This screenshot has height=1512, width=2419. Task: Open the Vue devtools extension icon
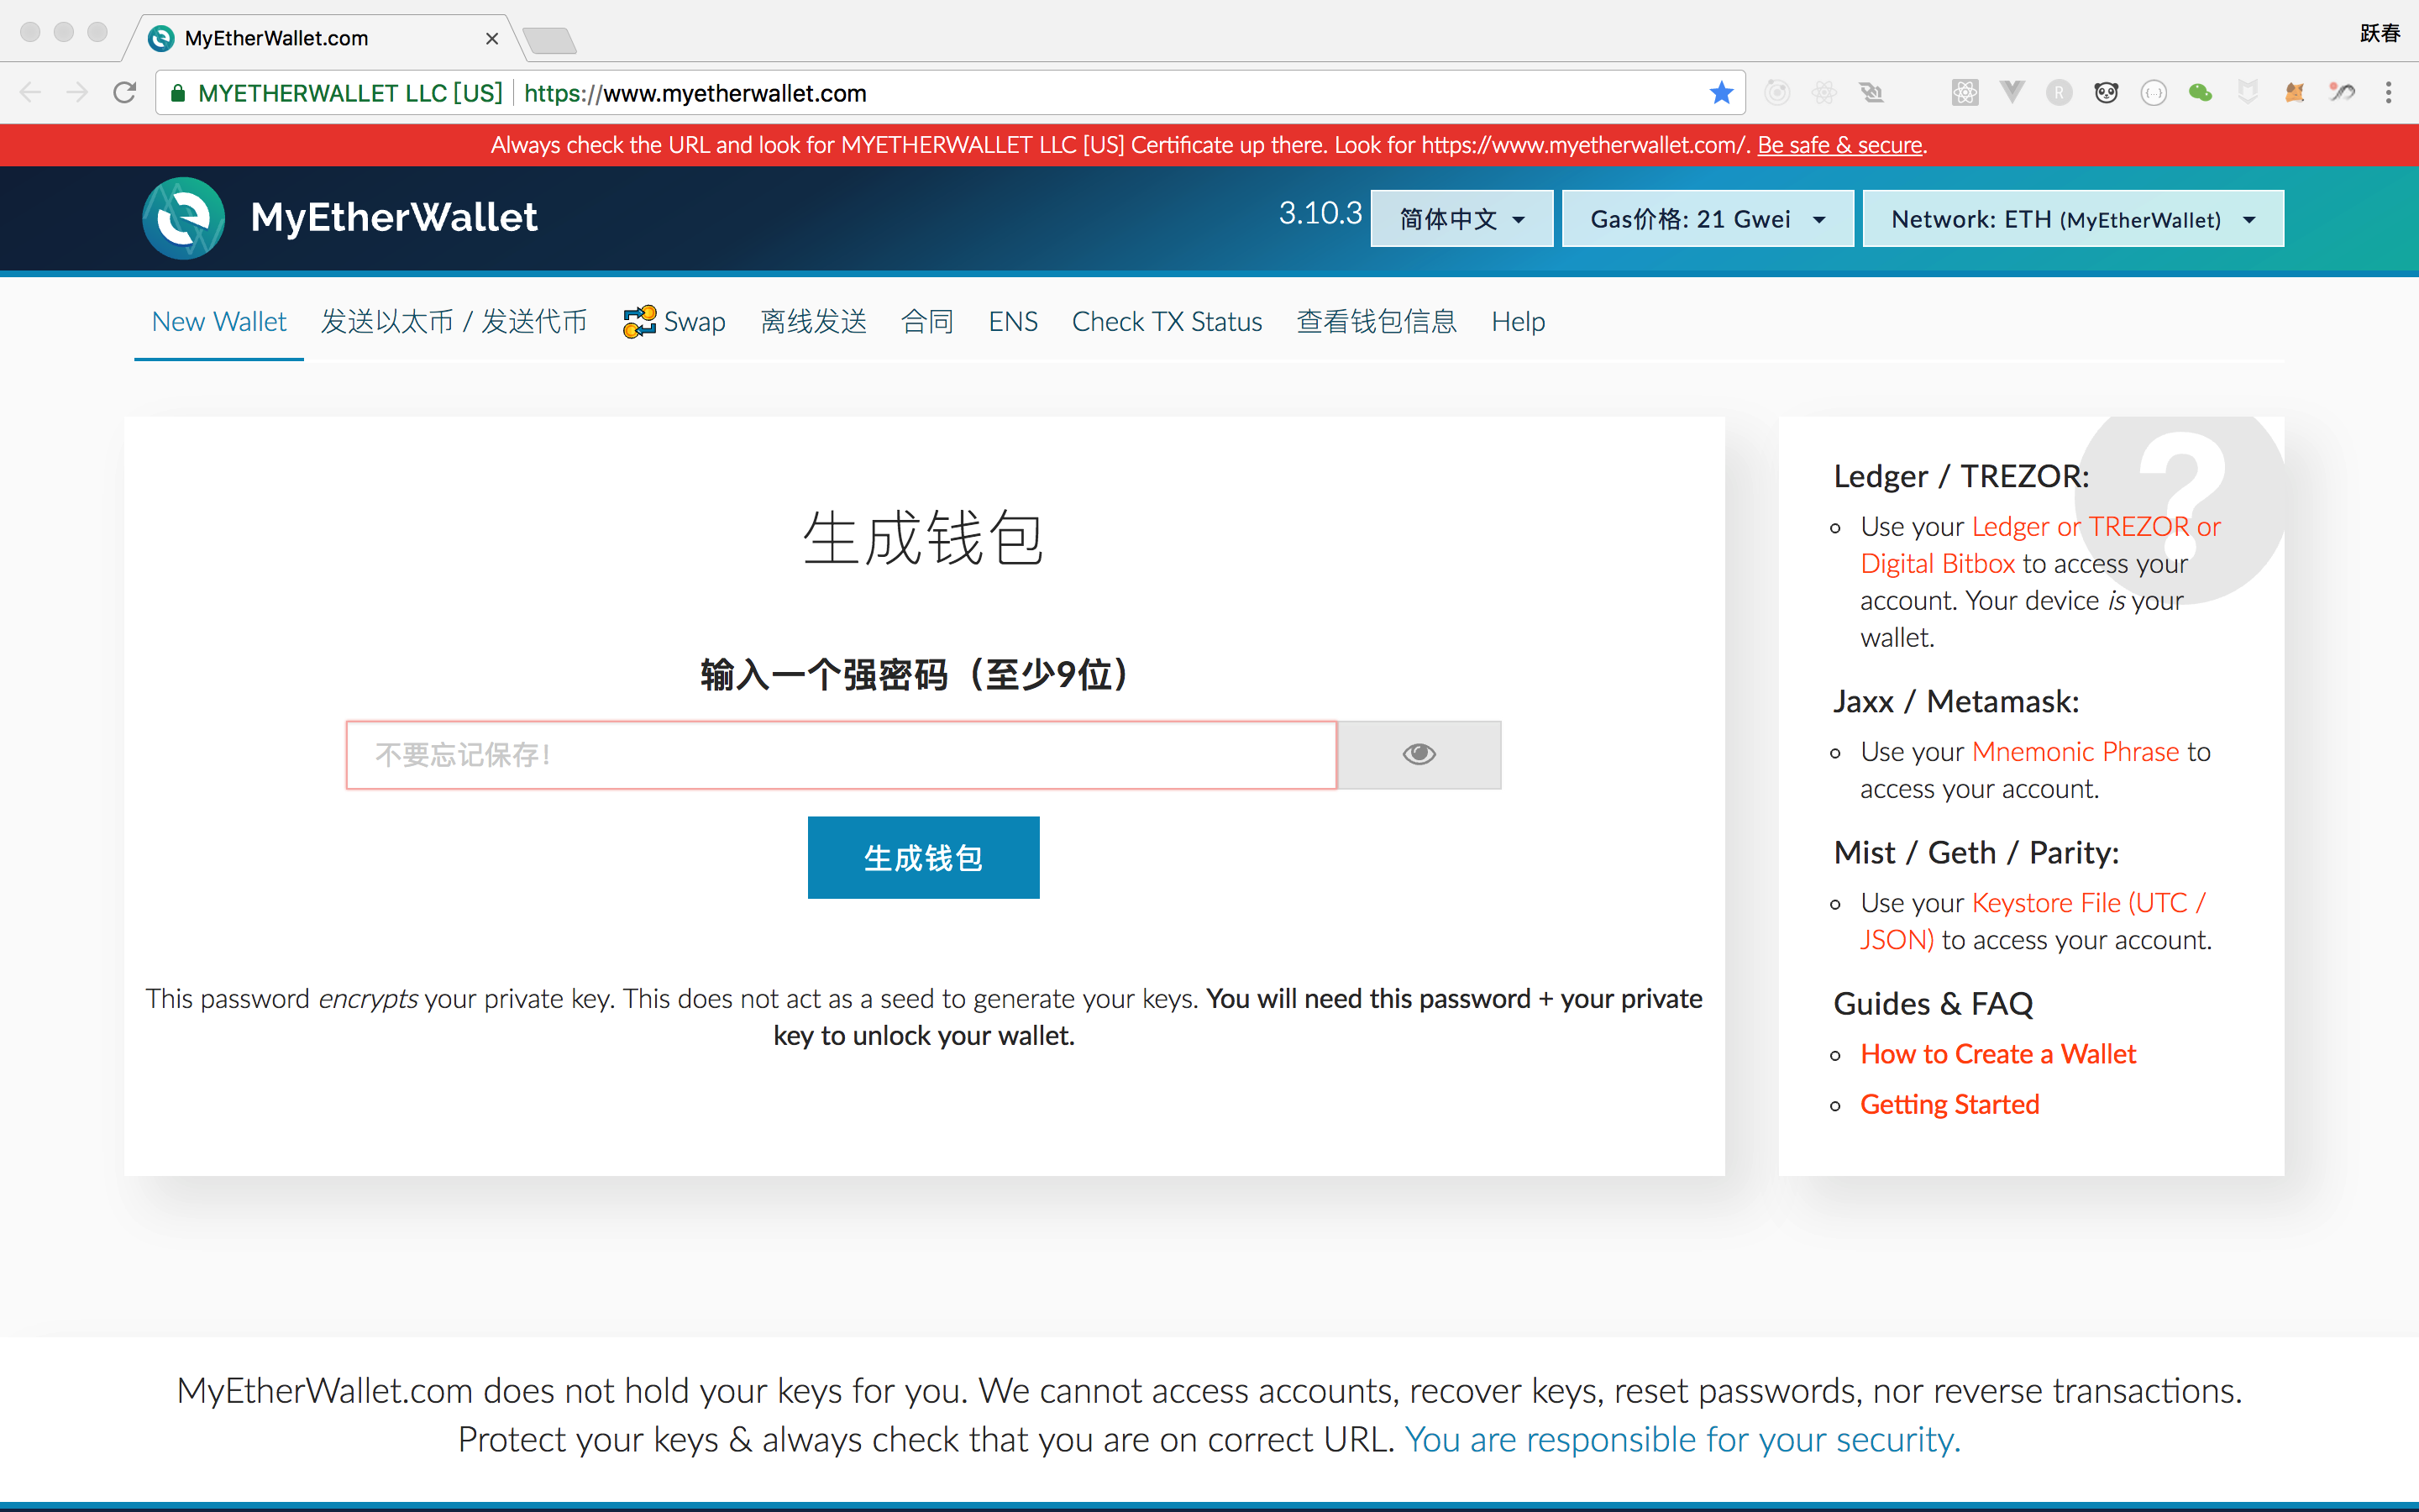click(x=2012, y=93)
